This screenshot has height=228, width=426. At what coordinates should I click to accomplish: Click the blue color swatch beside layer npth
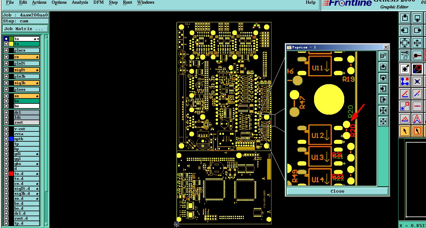[11, 139]
